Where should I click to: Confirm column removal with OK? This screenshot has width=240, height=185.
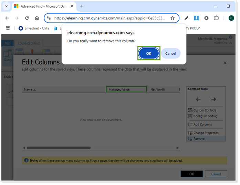point(149,53)
